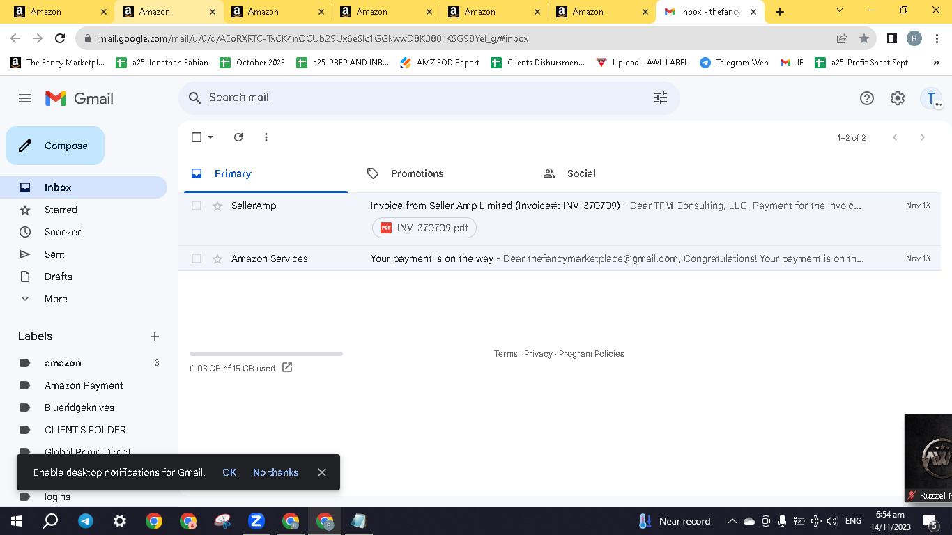This screenshot has height=535, width=952.
Task: Share this page icon in address bar
Action: [842, 39]
